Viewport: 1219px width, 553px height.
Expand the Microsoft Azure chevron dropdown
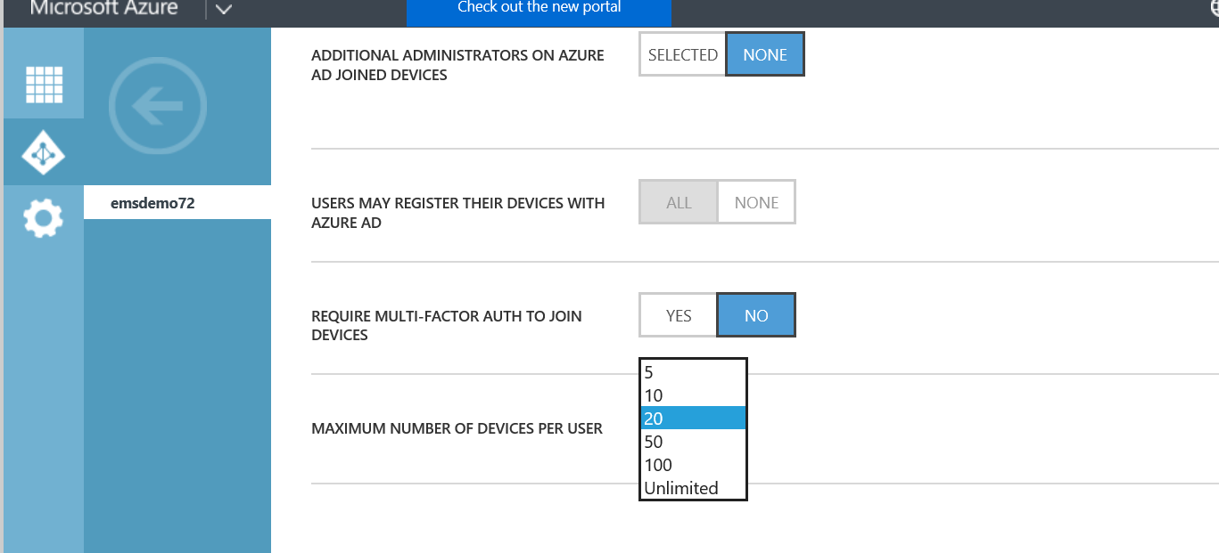click(223, 10)
